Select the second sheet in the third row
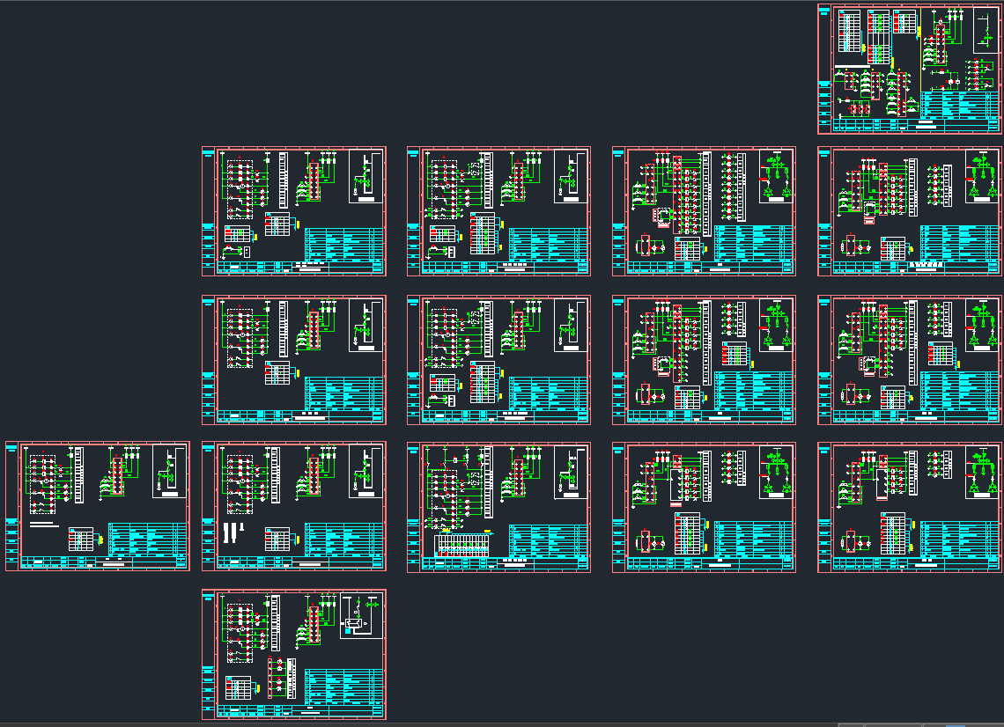 (x=498, y=360)
